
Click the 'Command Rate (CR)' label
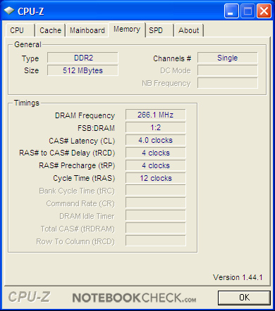coord(80,204)
